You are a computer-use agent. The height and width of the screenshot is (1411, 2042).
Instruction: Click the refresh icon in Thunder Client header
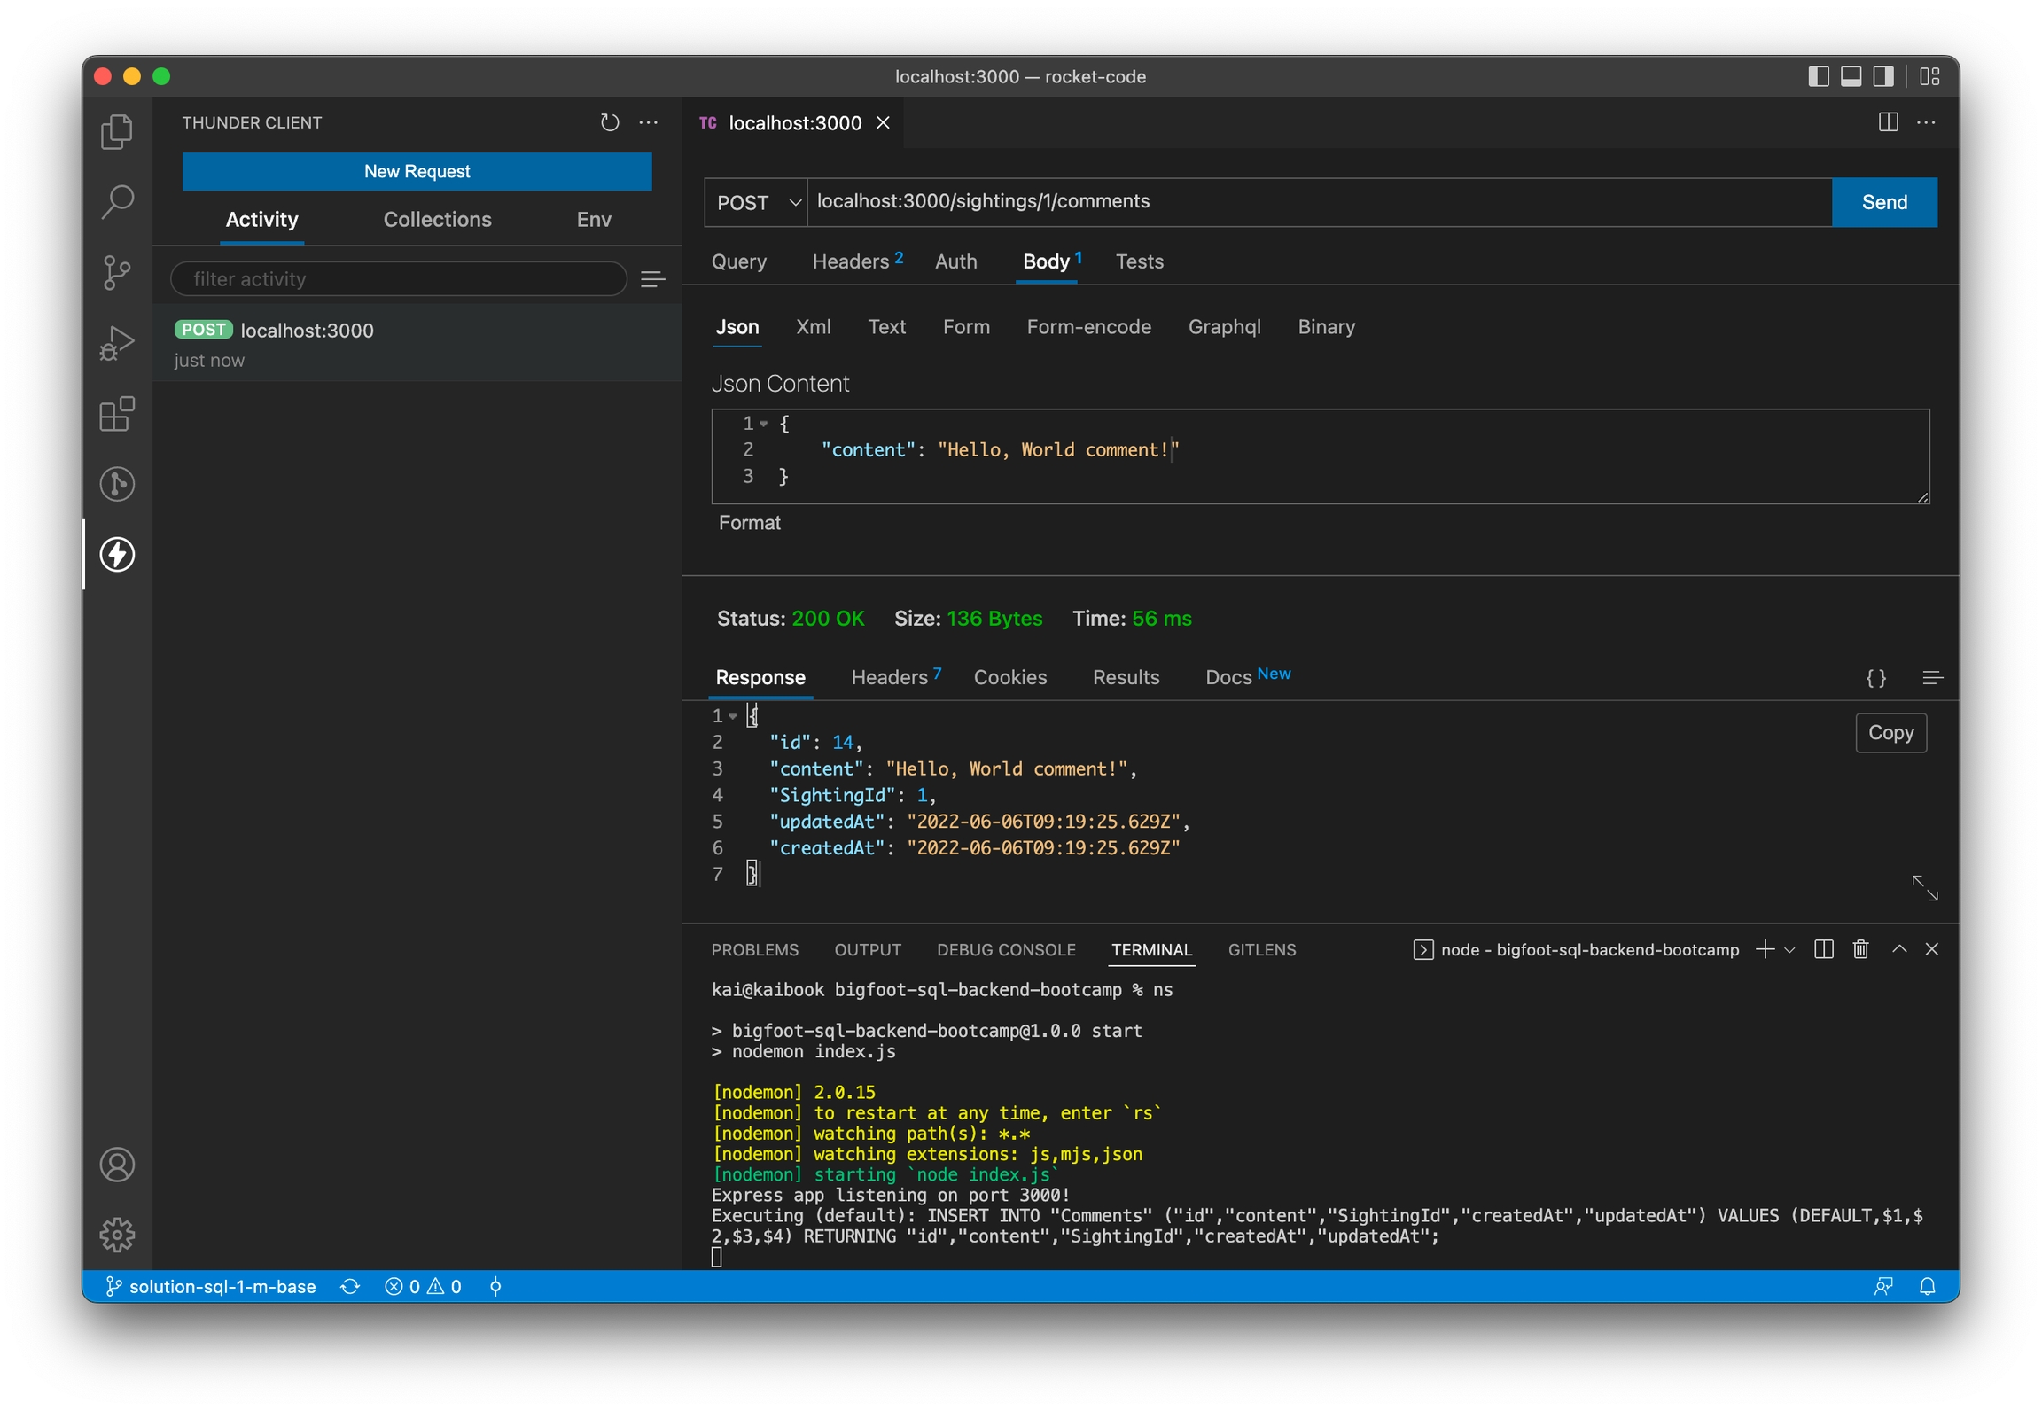click(x=609, y=122)
